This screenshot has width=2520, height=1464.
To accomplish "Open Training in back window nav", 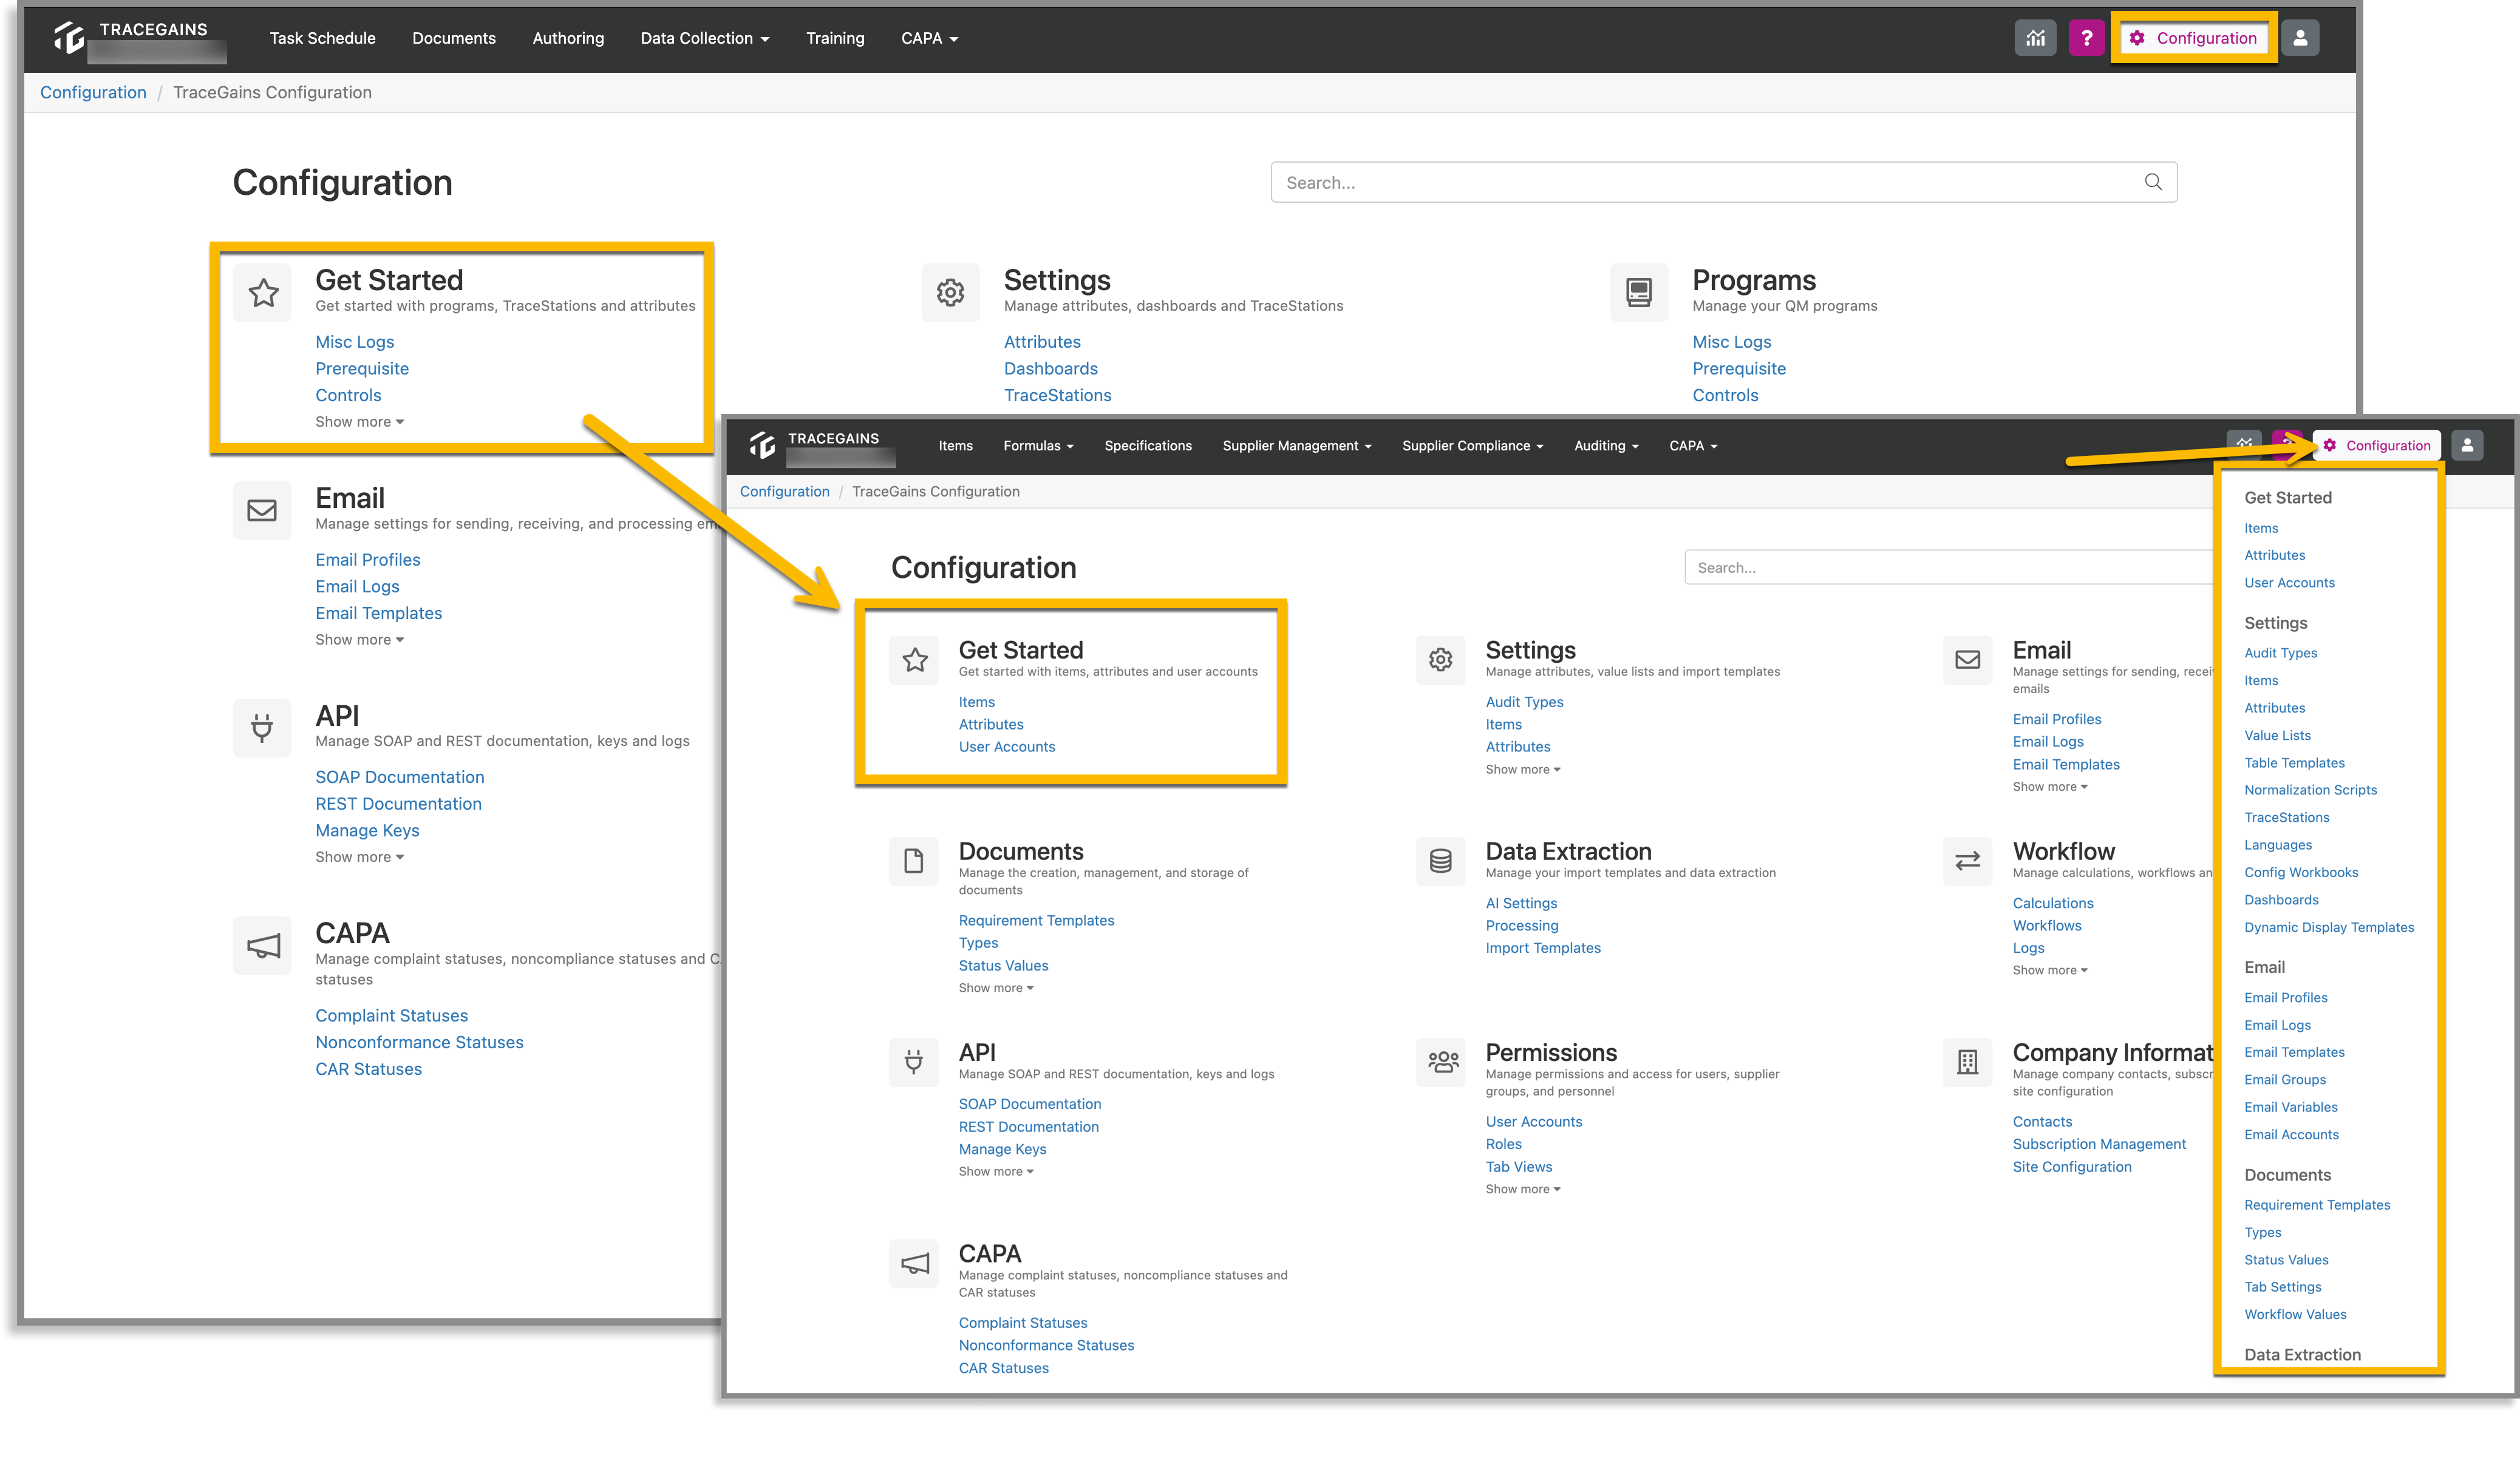I will (835, 38).
